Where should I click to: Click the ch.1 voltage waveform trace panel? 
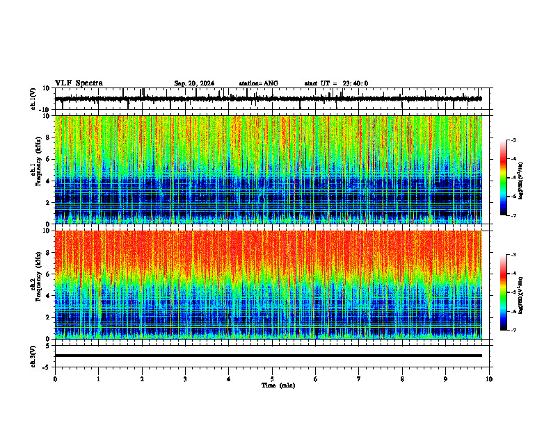(x=273, y=99)
